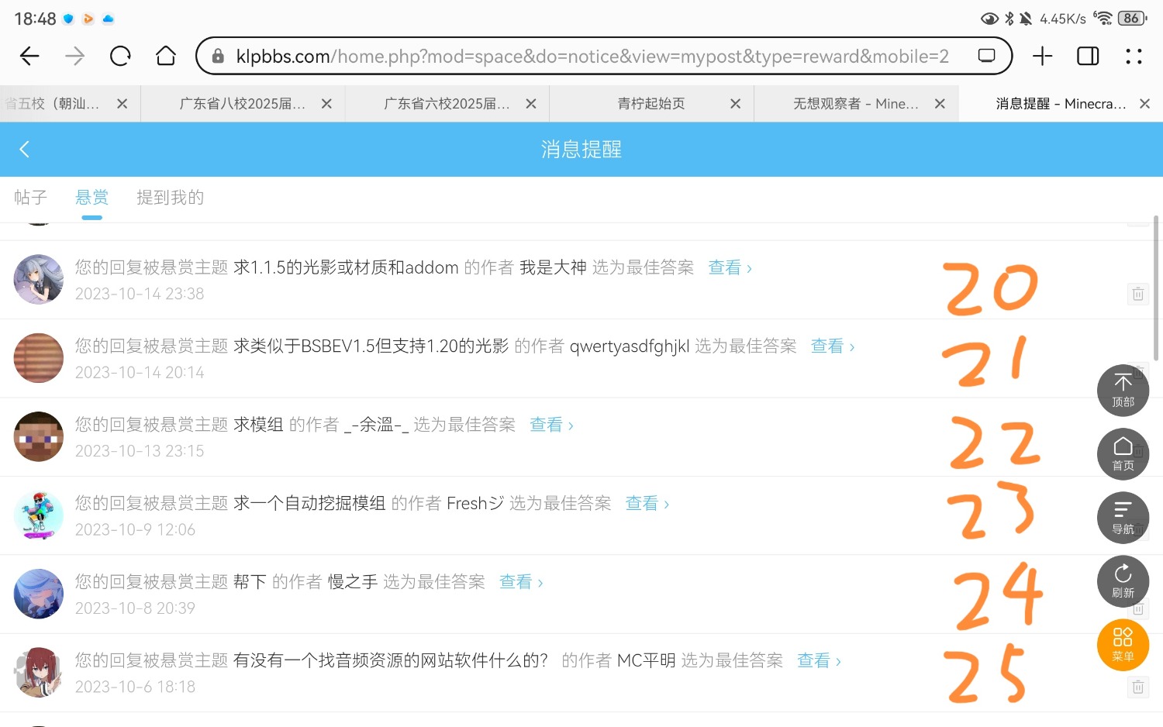Close the 青柠起始页 browser tab

[735, 104]
